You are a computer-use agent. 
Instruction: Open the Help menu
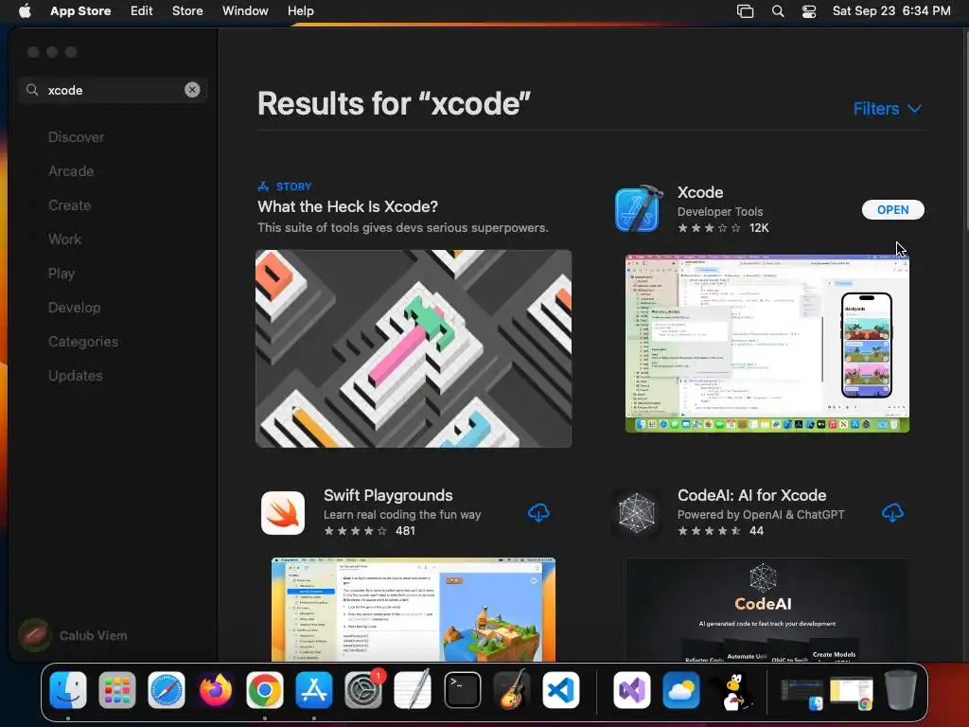[300, 10]
